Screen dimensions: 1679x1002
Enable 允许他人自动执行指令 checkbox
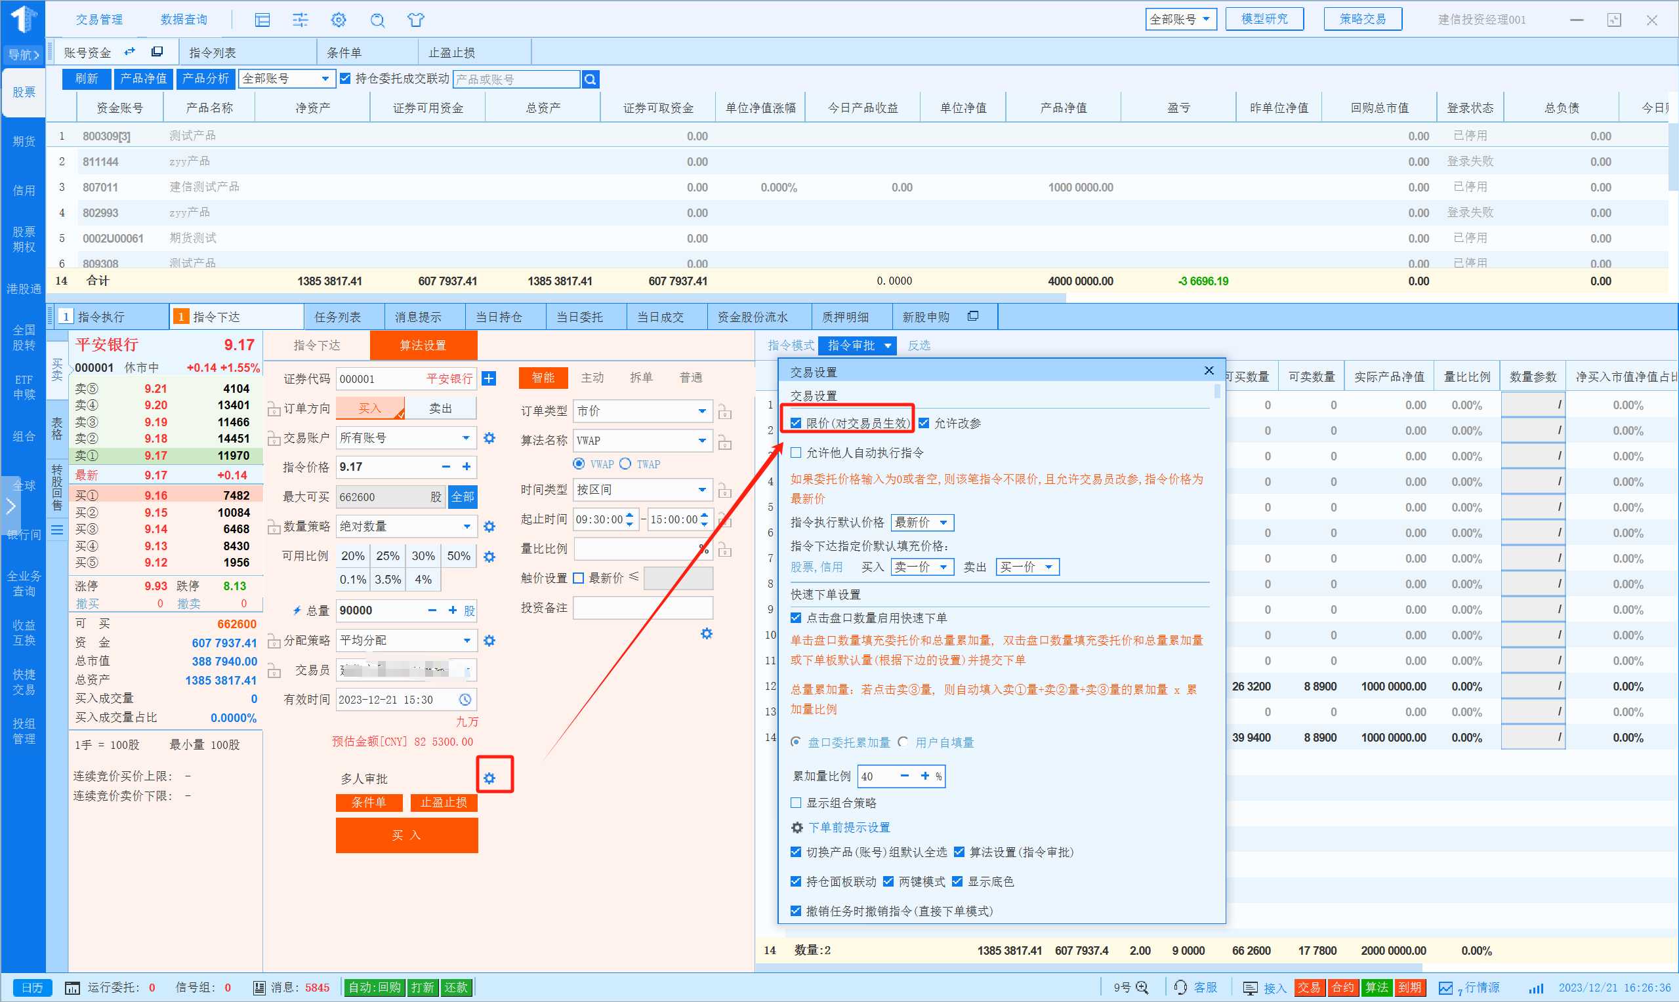[x=796, y=452]
